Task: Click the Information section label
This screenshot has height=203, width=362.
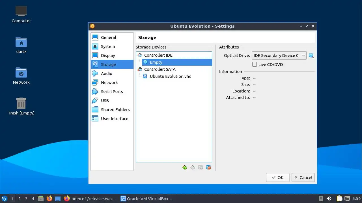Action: point(230,72)
